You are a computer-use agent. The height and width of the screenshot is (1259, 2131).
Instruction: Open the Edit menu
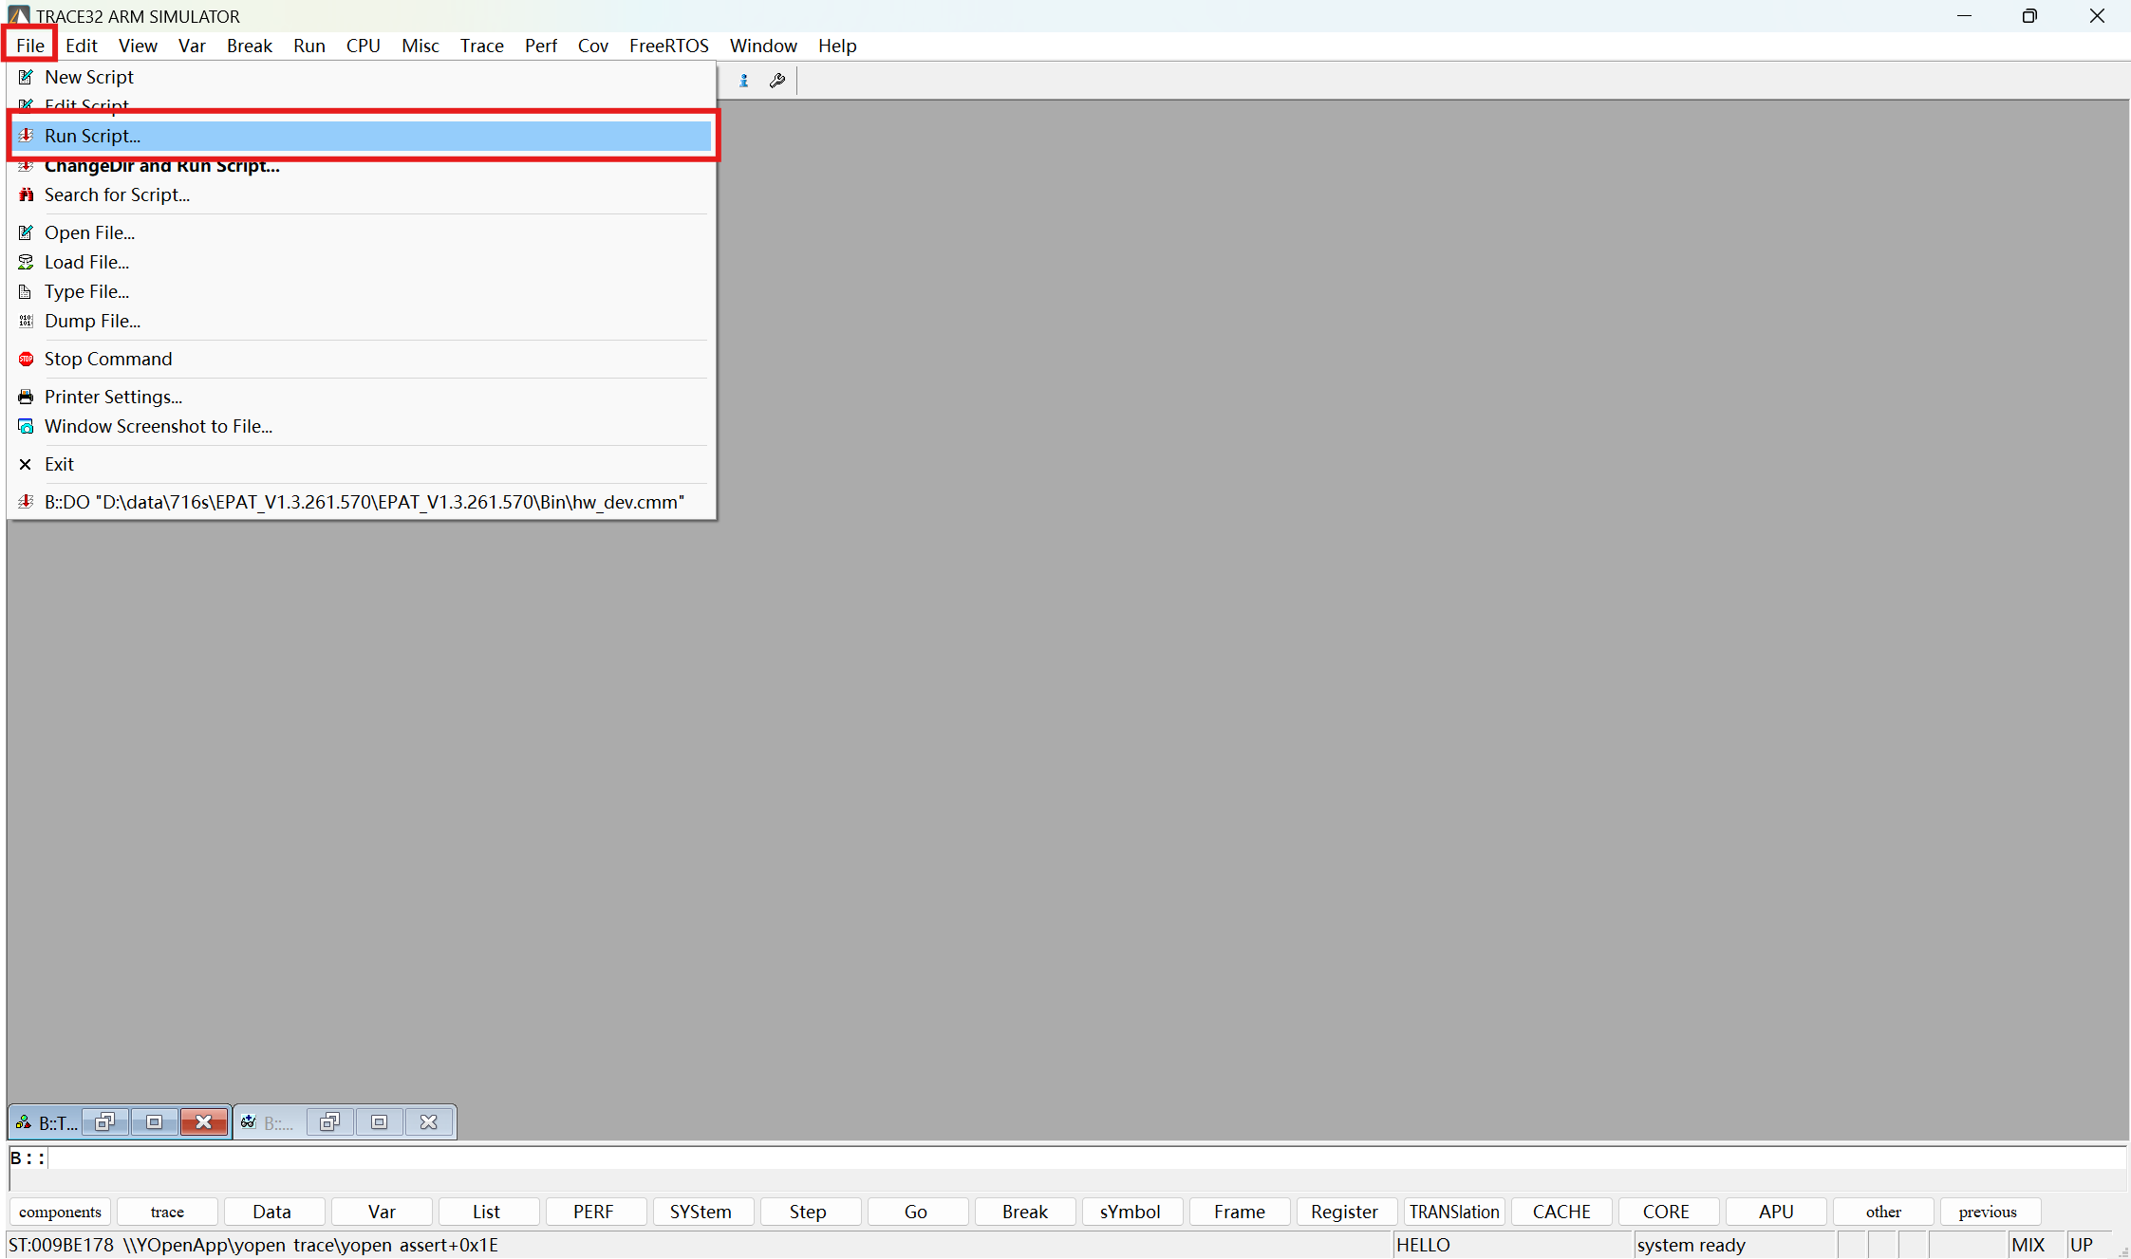coord(82,46)
